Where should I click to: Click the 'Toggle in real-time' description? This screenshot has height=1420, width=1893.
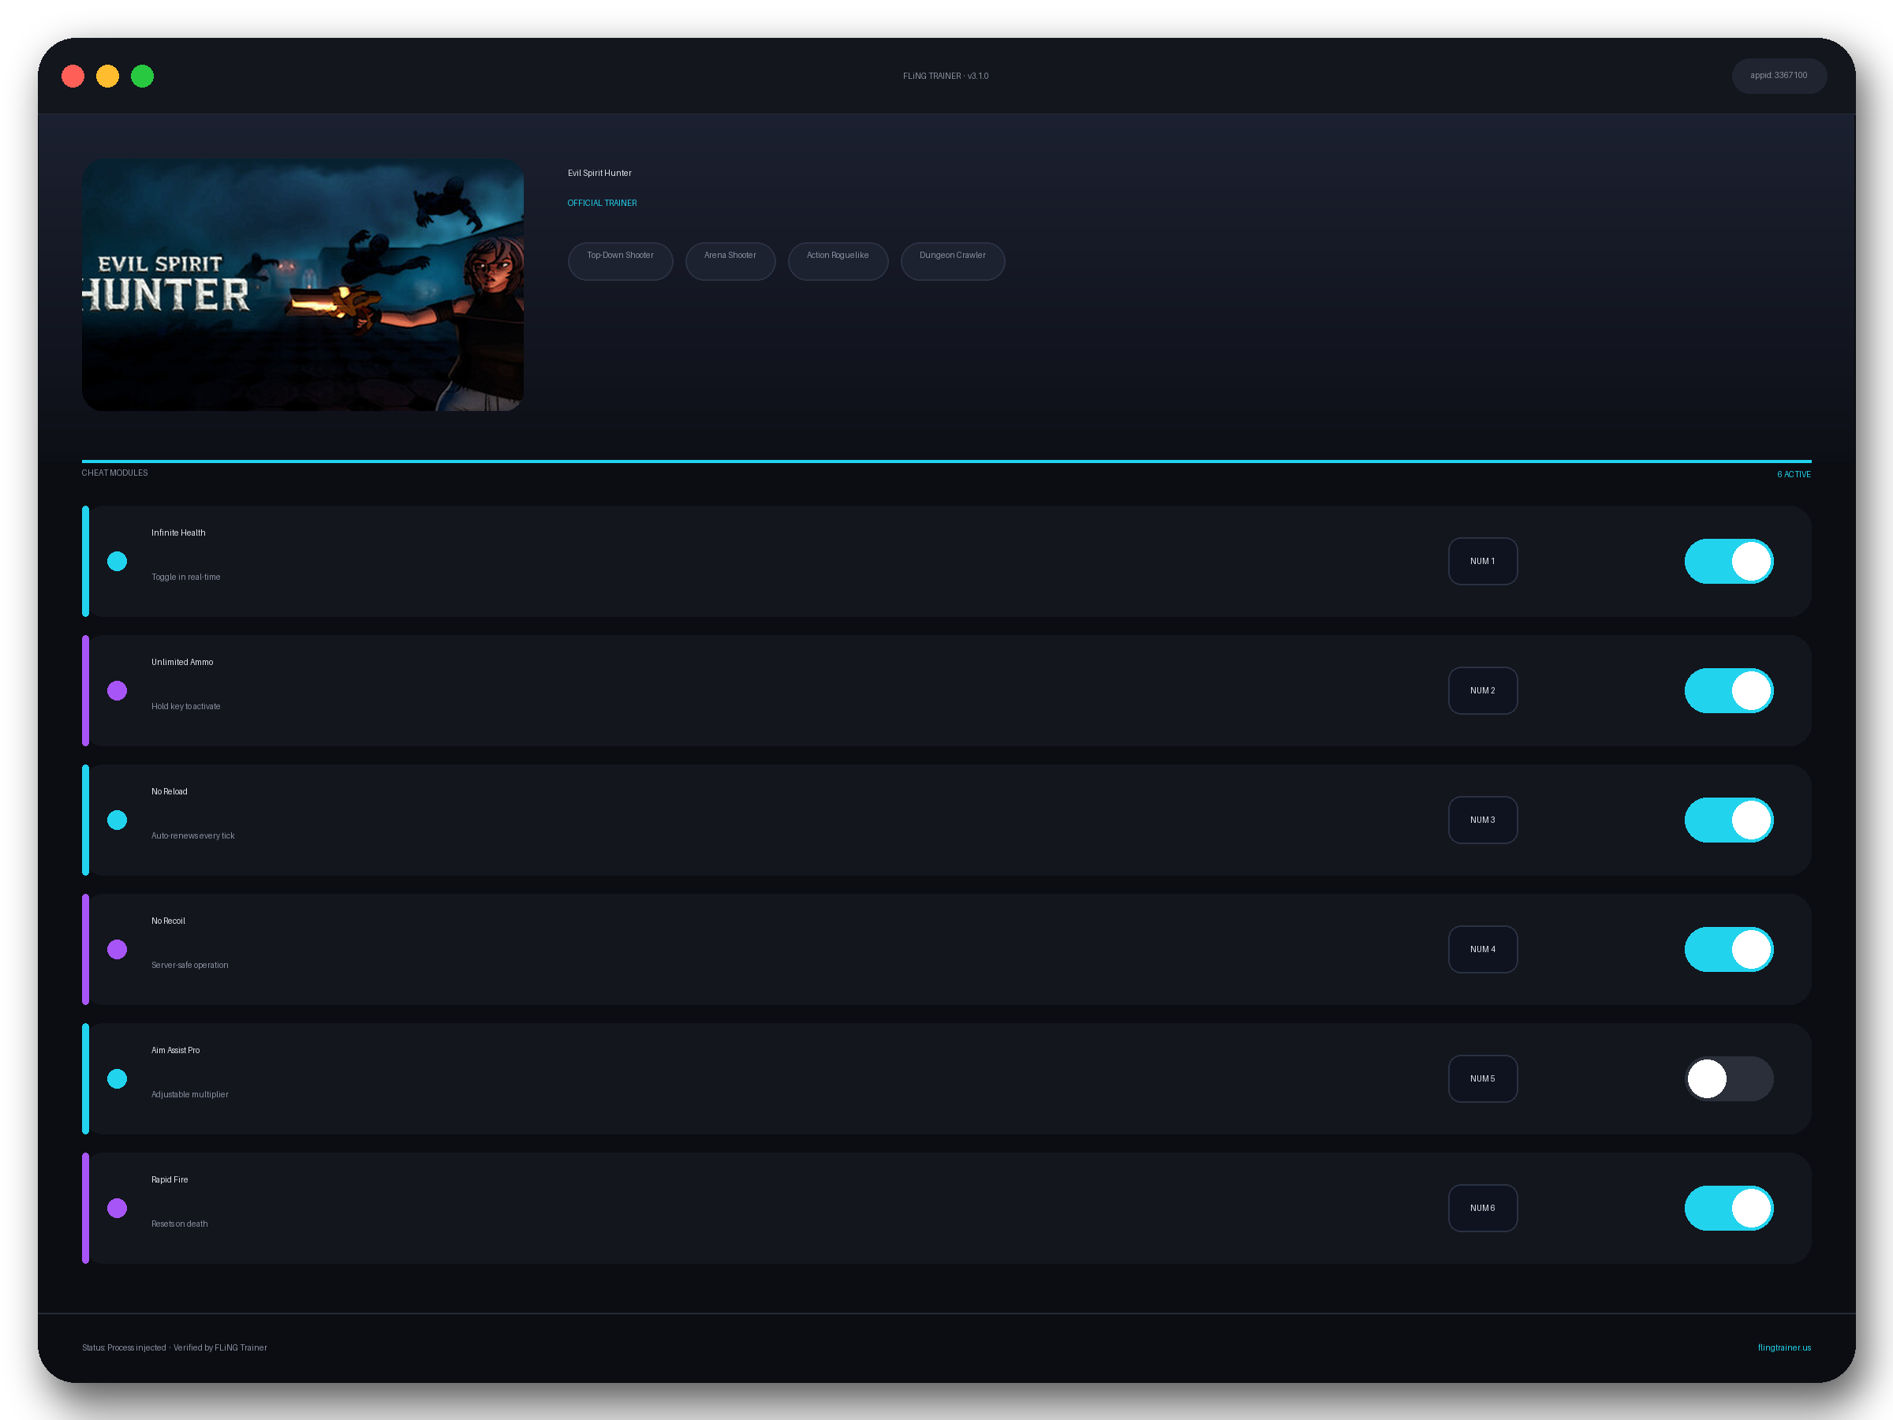coord(185,577)
